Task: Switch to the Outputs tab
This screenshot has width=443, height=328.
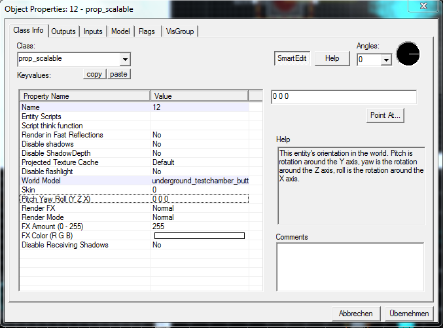Action: pyautogui.click(x=63, y=31)
